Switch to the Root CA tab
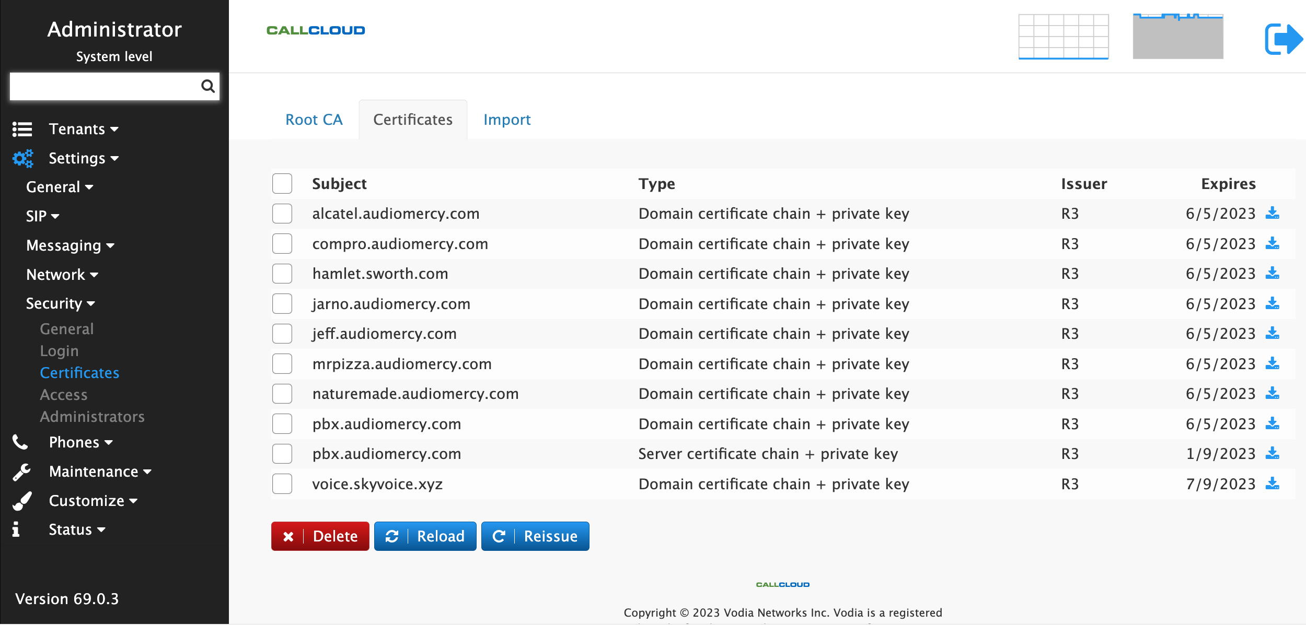Image resolution: width=1306 pixels, height=625 pixels. click(314, 120)
